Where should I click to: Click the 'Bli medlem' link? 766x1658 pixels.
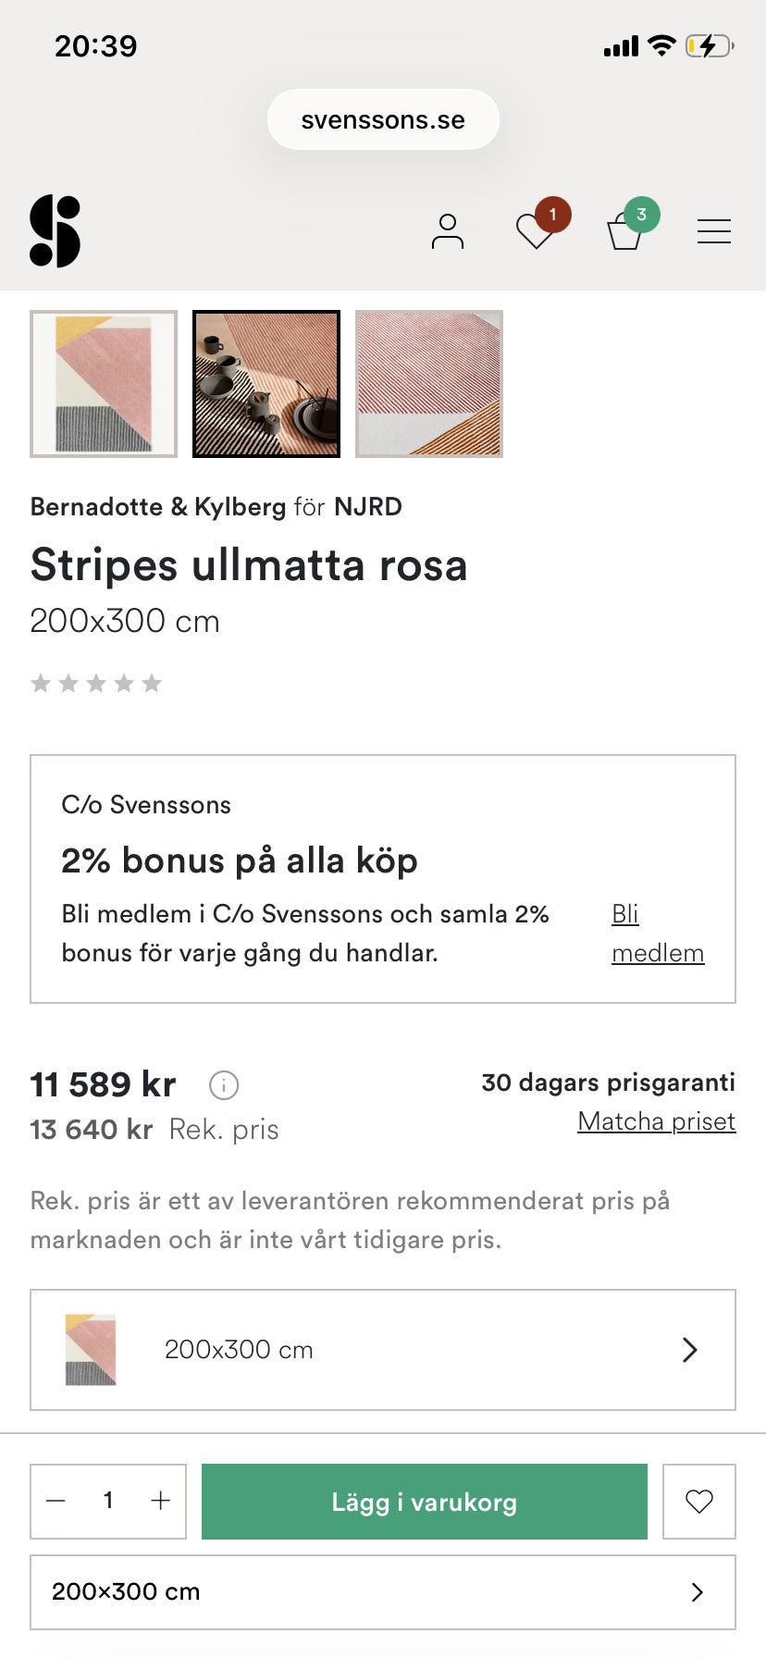(x=657, y=933)
